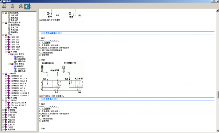Click the G83 X_Y_Z_R_Q_F_K_ format line
219x133 pixels.
point(49,40)
